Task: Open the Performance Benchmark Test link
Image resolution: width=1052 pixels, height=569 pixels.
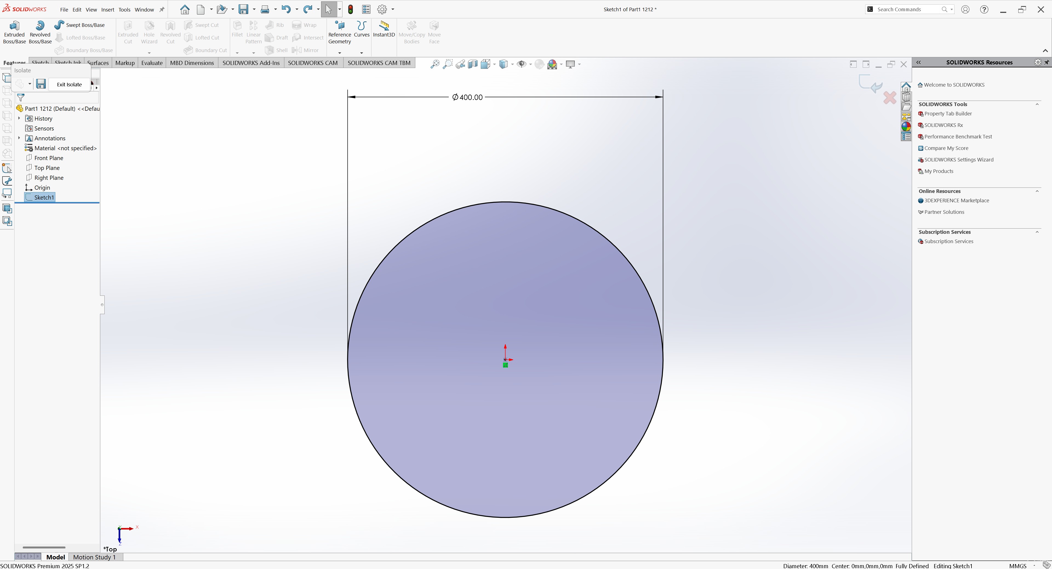Action: click(958, 137)
